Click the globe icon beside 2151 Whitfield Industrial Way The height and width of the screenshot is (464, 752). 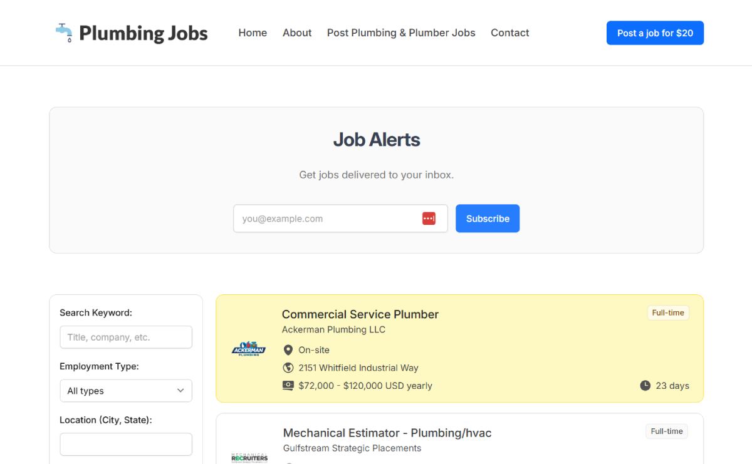(288, 368)
